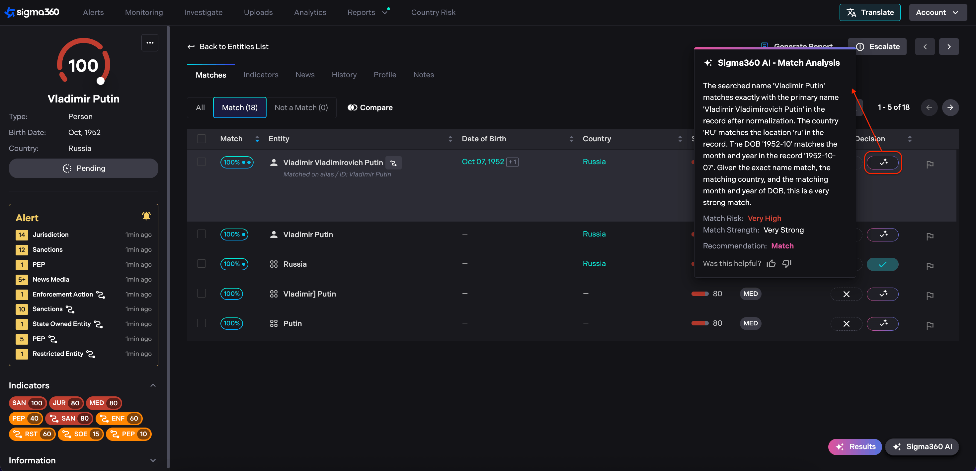
Task: Click linked-entity icon beside Vladimir Vladimirovich Putin
Action: click(393, 163)
